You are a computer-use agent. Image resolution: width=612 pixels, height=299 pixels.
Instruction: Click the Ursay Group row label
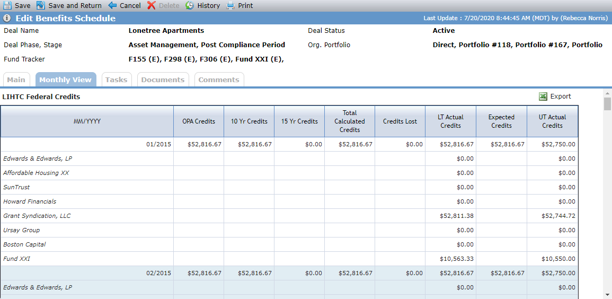click(x=22, y=230)
